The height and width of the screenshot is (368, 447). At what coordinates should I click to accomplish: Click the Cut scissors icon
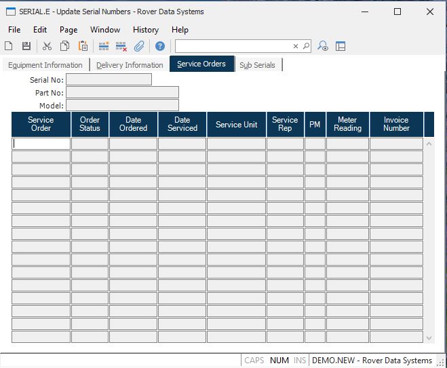pyautogui.click(x=47, y=46)
